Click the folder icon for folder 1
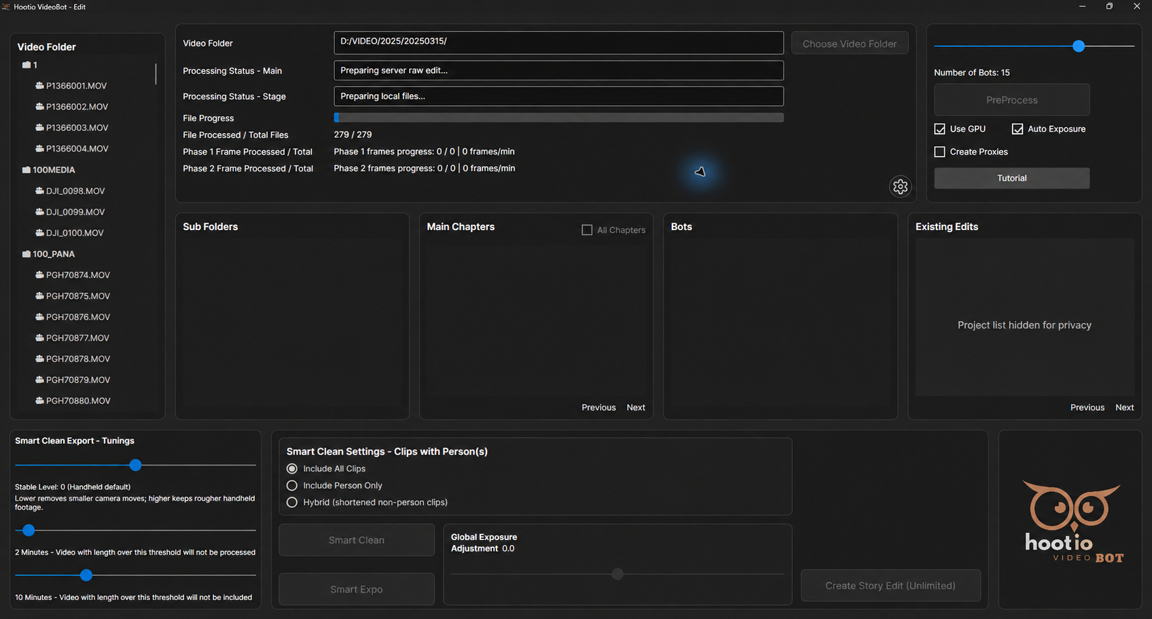The height and width of the screenshot is (619, 1152). pyautogui.click(x=26, y=65)
